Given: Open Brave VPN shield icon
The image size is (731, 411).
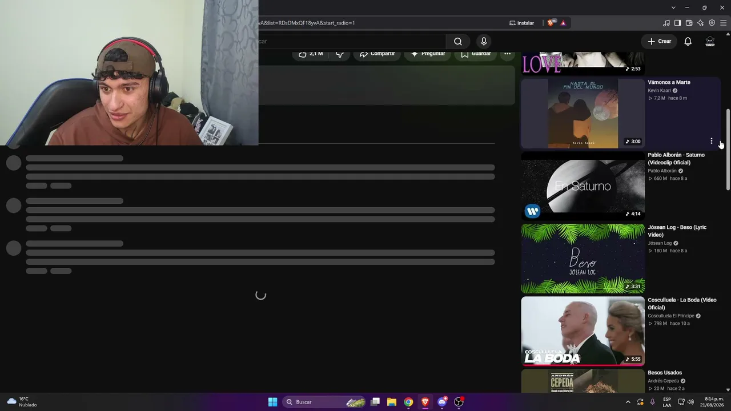Looking at the screenshot, I should (x=712, y=23).
